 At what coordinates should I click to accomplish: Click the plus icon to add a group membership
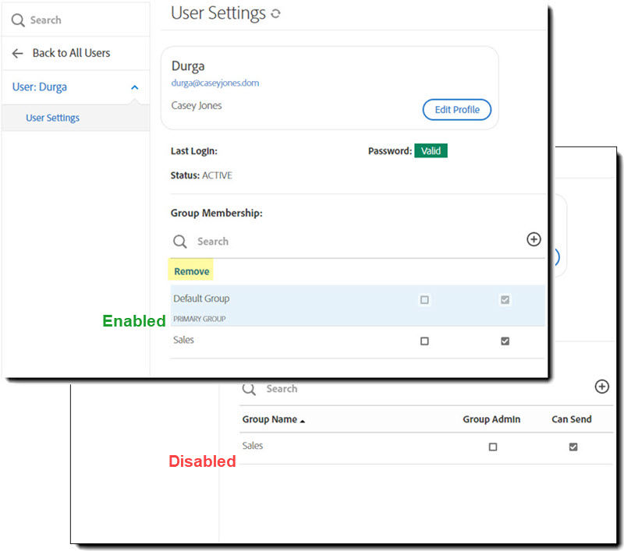pyautogui.click(x=534, y=239)
